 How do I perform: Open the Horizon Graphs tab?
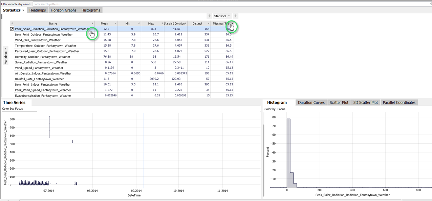[64, 10]
